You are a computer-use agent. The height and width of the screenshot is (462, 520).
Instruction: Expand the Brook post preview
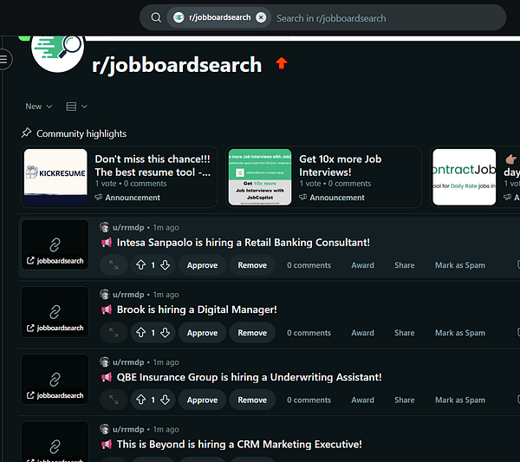(x=114, y=332)
